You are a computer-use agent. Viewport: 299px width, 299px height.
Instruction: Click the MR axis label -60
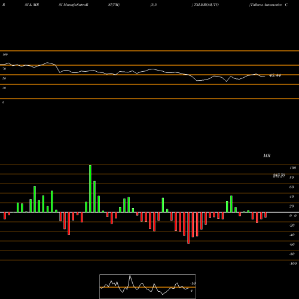(292, 245)
